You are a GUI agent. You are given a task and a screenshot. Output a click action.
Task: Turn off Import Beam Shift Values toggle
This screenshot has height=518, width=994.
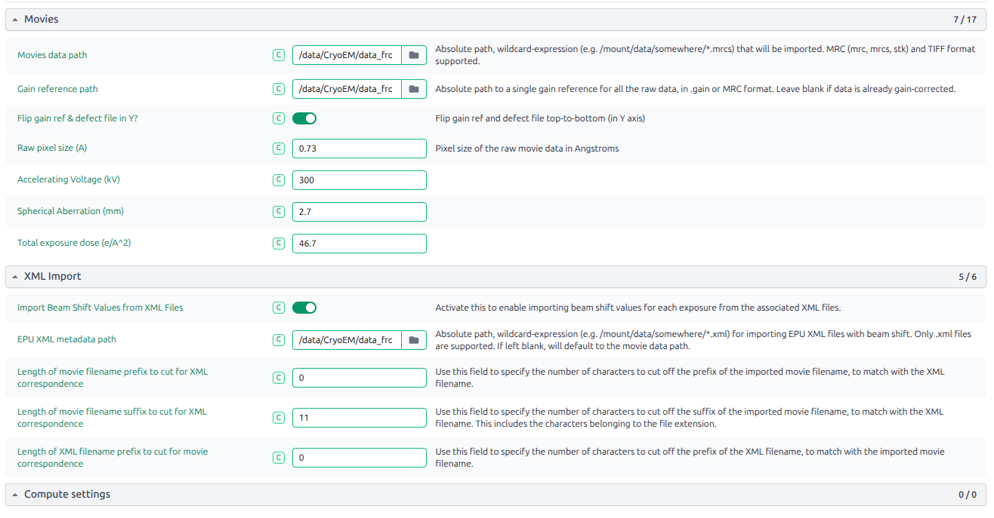click(304, 308)
